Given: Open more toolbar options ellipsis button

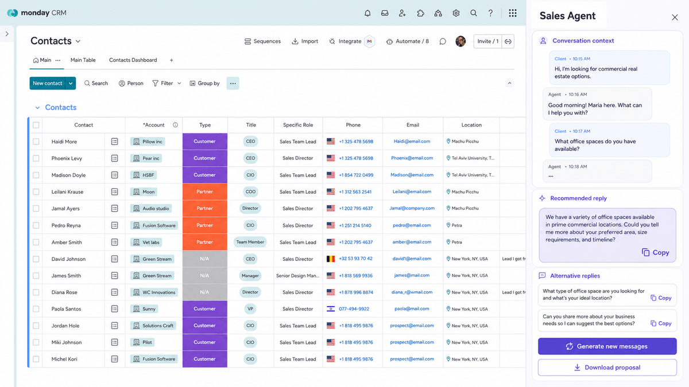Looking at the screenshot, I should pos(233,83).
